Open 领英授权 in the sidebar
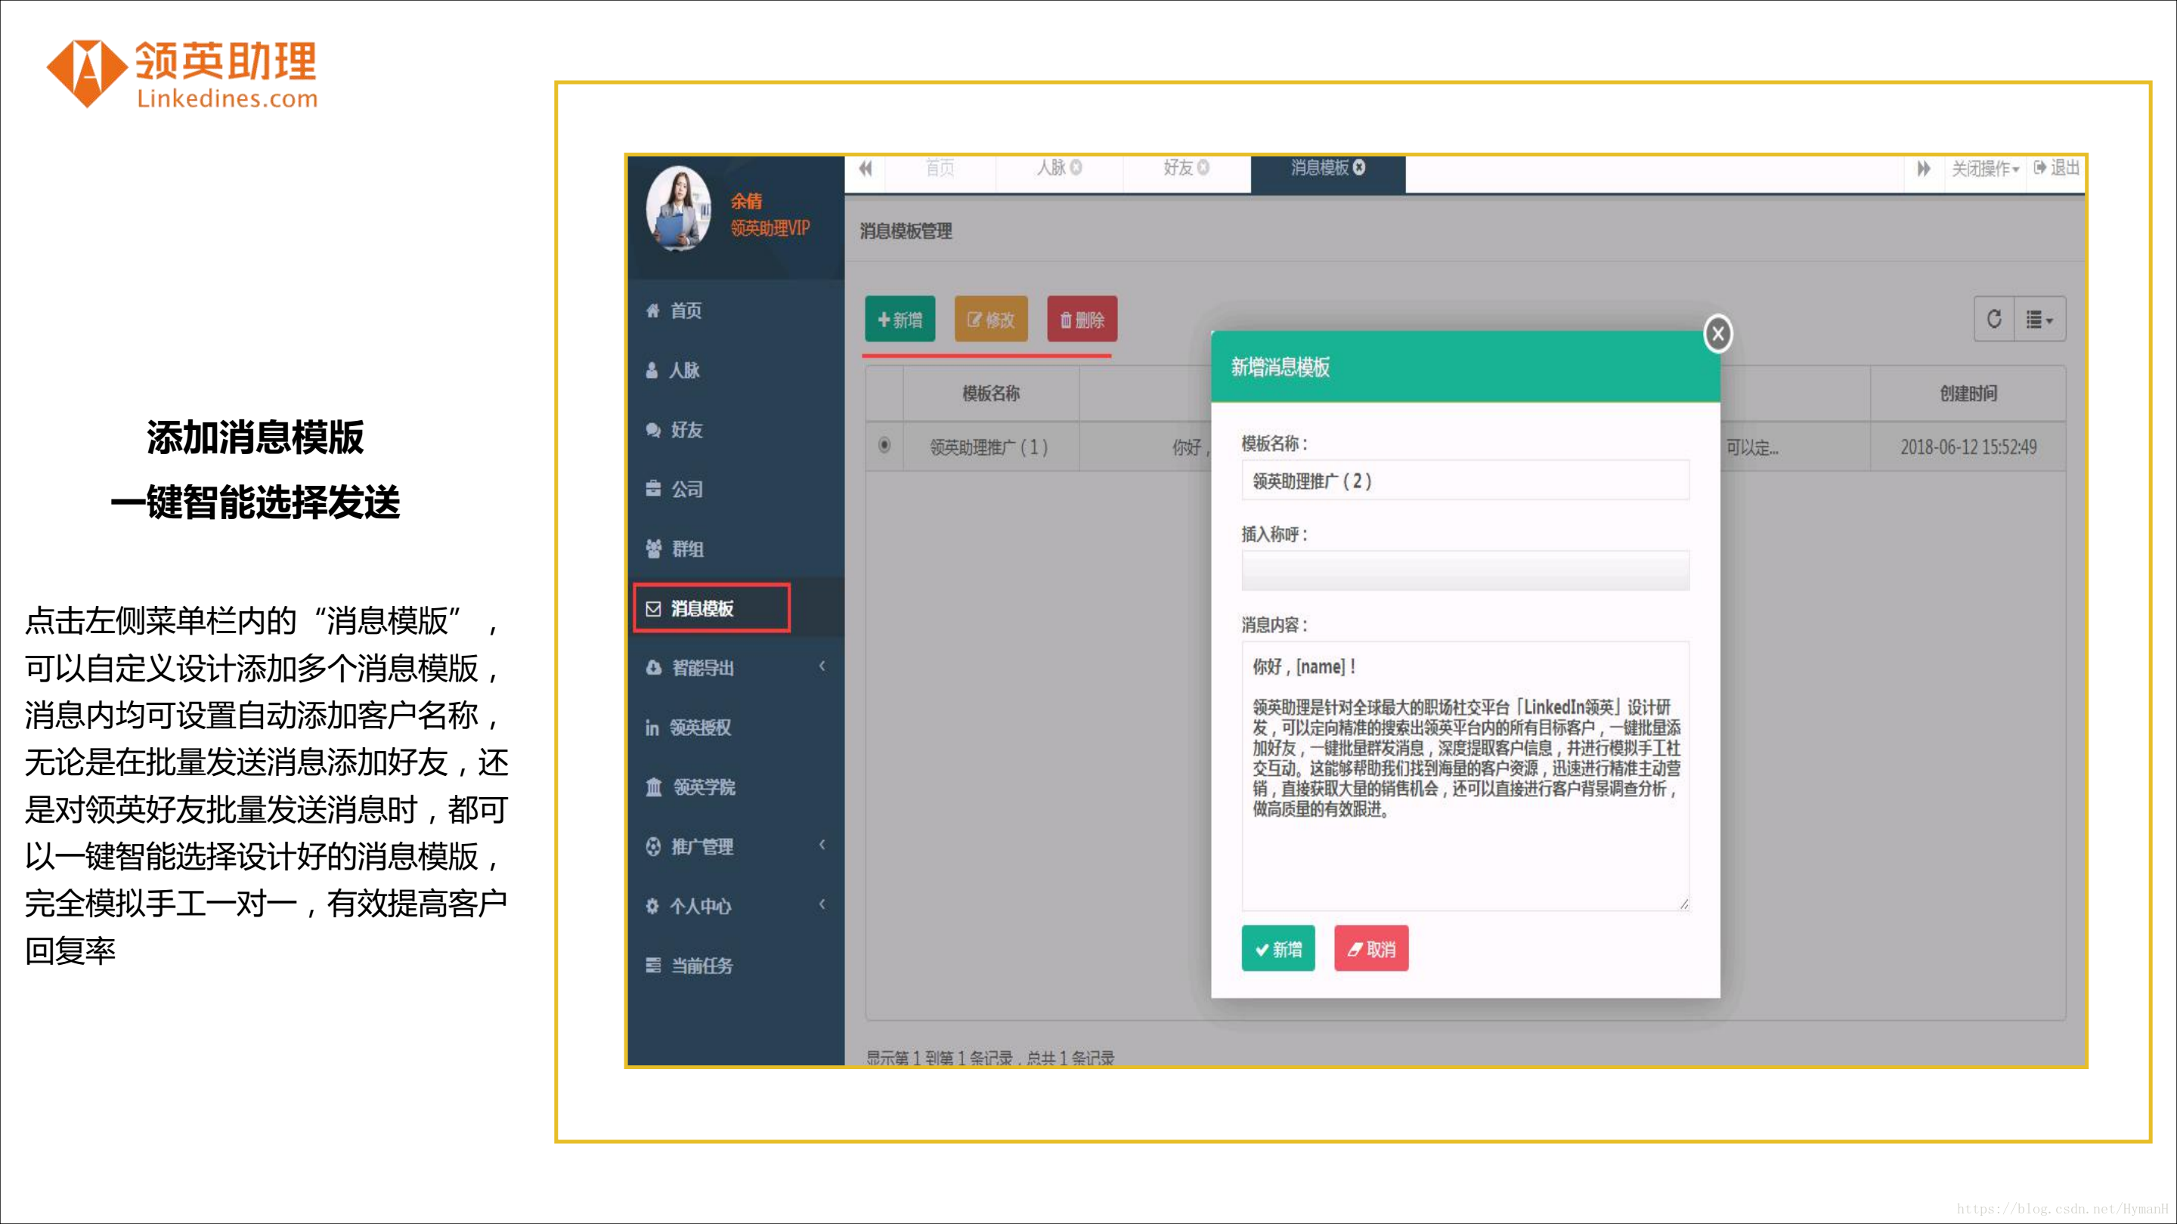Image resolution: width=2177 pixels, height=1224 pixels. pyautogui.click(x=735, y=728)
